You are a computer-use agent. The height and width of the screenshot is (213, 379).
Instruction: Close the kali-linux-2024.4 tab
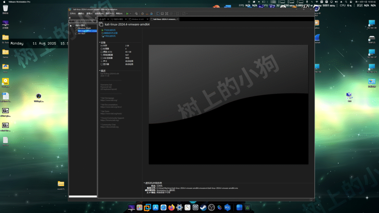[x=178, y=19]
